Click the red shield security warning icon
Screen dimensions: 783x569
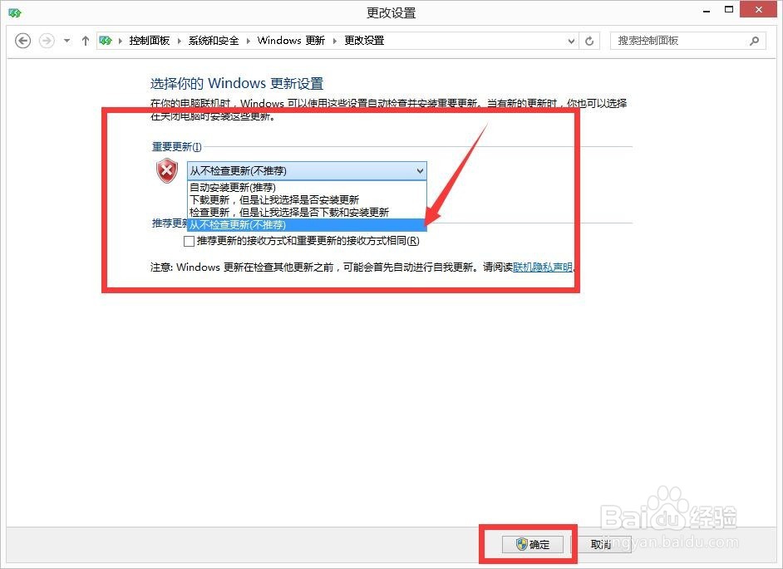(x=166, y=170)
